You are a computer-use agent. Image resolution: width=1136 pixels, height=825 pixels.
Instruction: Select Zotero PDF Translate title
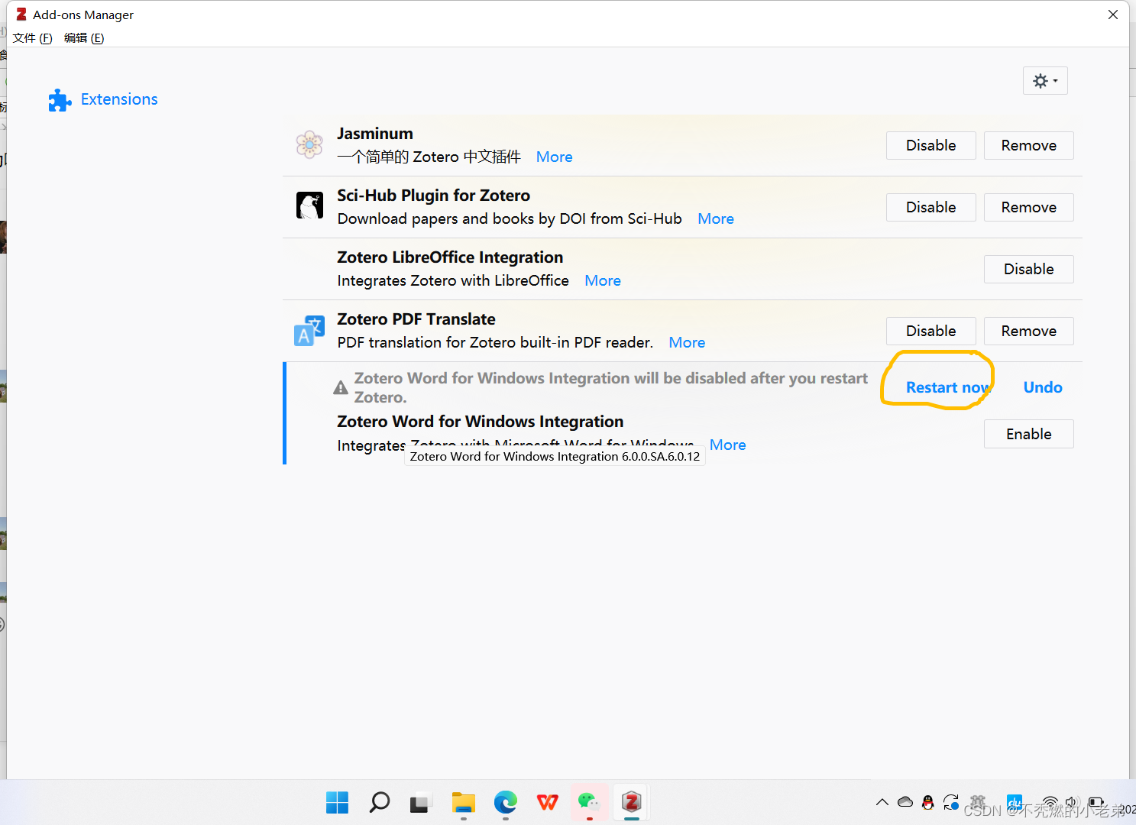click(x=416, y=319)
